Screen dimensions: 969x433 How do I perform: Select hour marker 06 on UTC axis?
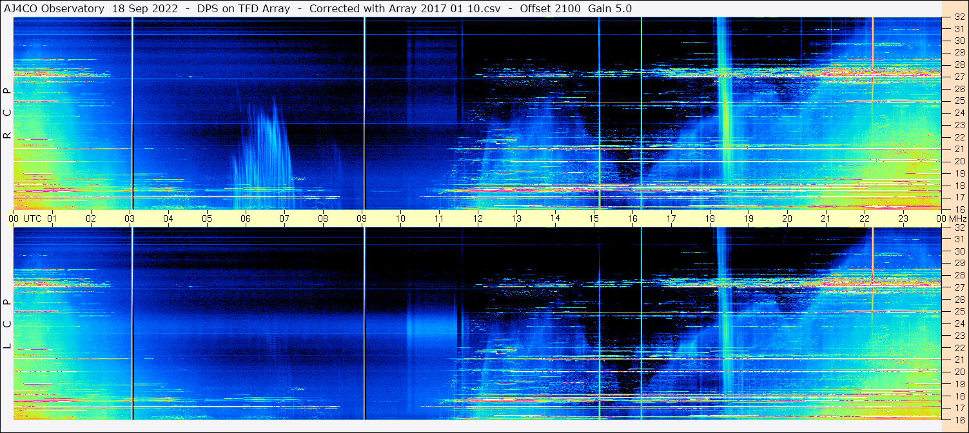pos(246,218)
